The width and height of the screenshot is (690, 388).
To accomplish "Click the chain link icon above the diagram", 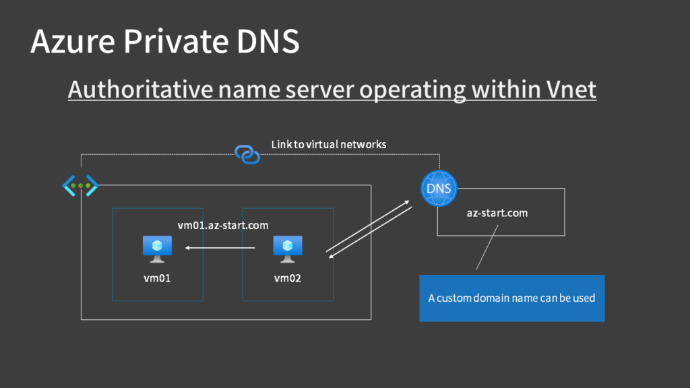I will point(247,154).
